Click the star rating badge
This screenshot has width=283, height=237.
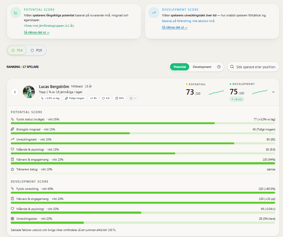point(133,98)
